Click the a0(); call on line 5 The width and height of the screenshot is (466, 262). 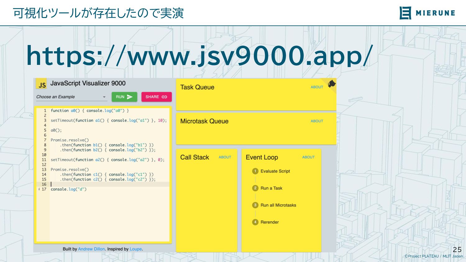(x=56, y=130)
